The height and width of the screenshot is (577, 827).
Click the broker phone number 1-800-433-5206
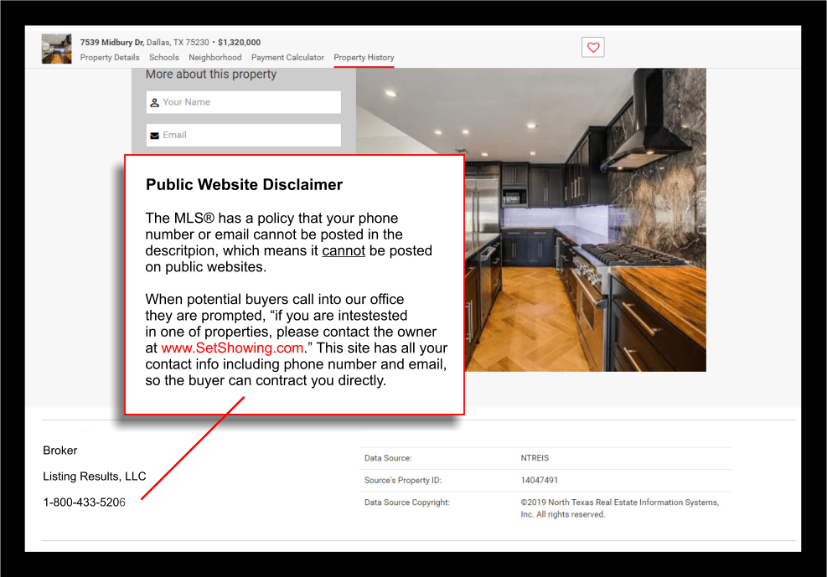[83, 502]
